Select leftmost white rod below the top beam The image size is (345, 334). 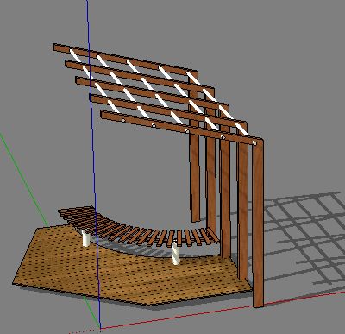(x=76, y=55)
